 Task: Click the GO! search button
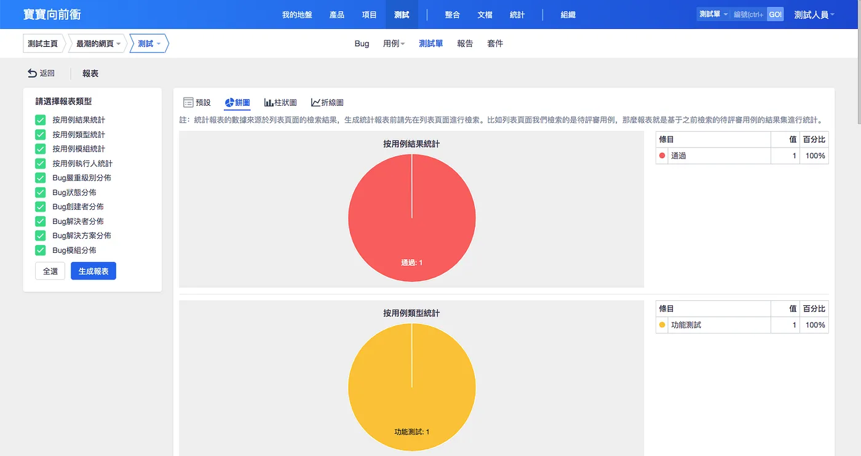[x=776, y=14]
